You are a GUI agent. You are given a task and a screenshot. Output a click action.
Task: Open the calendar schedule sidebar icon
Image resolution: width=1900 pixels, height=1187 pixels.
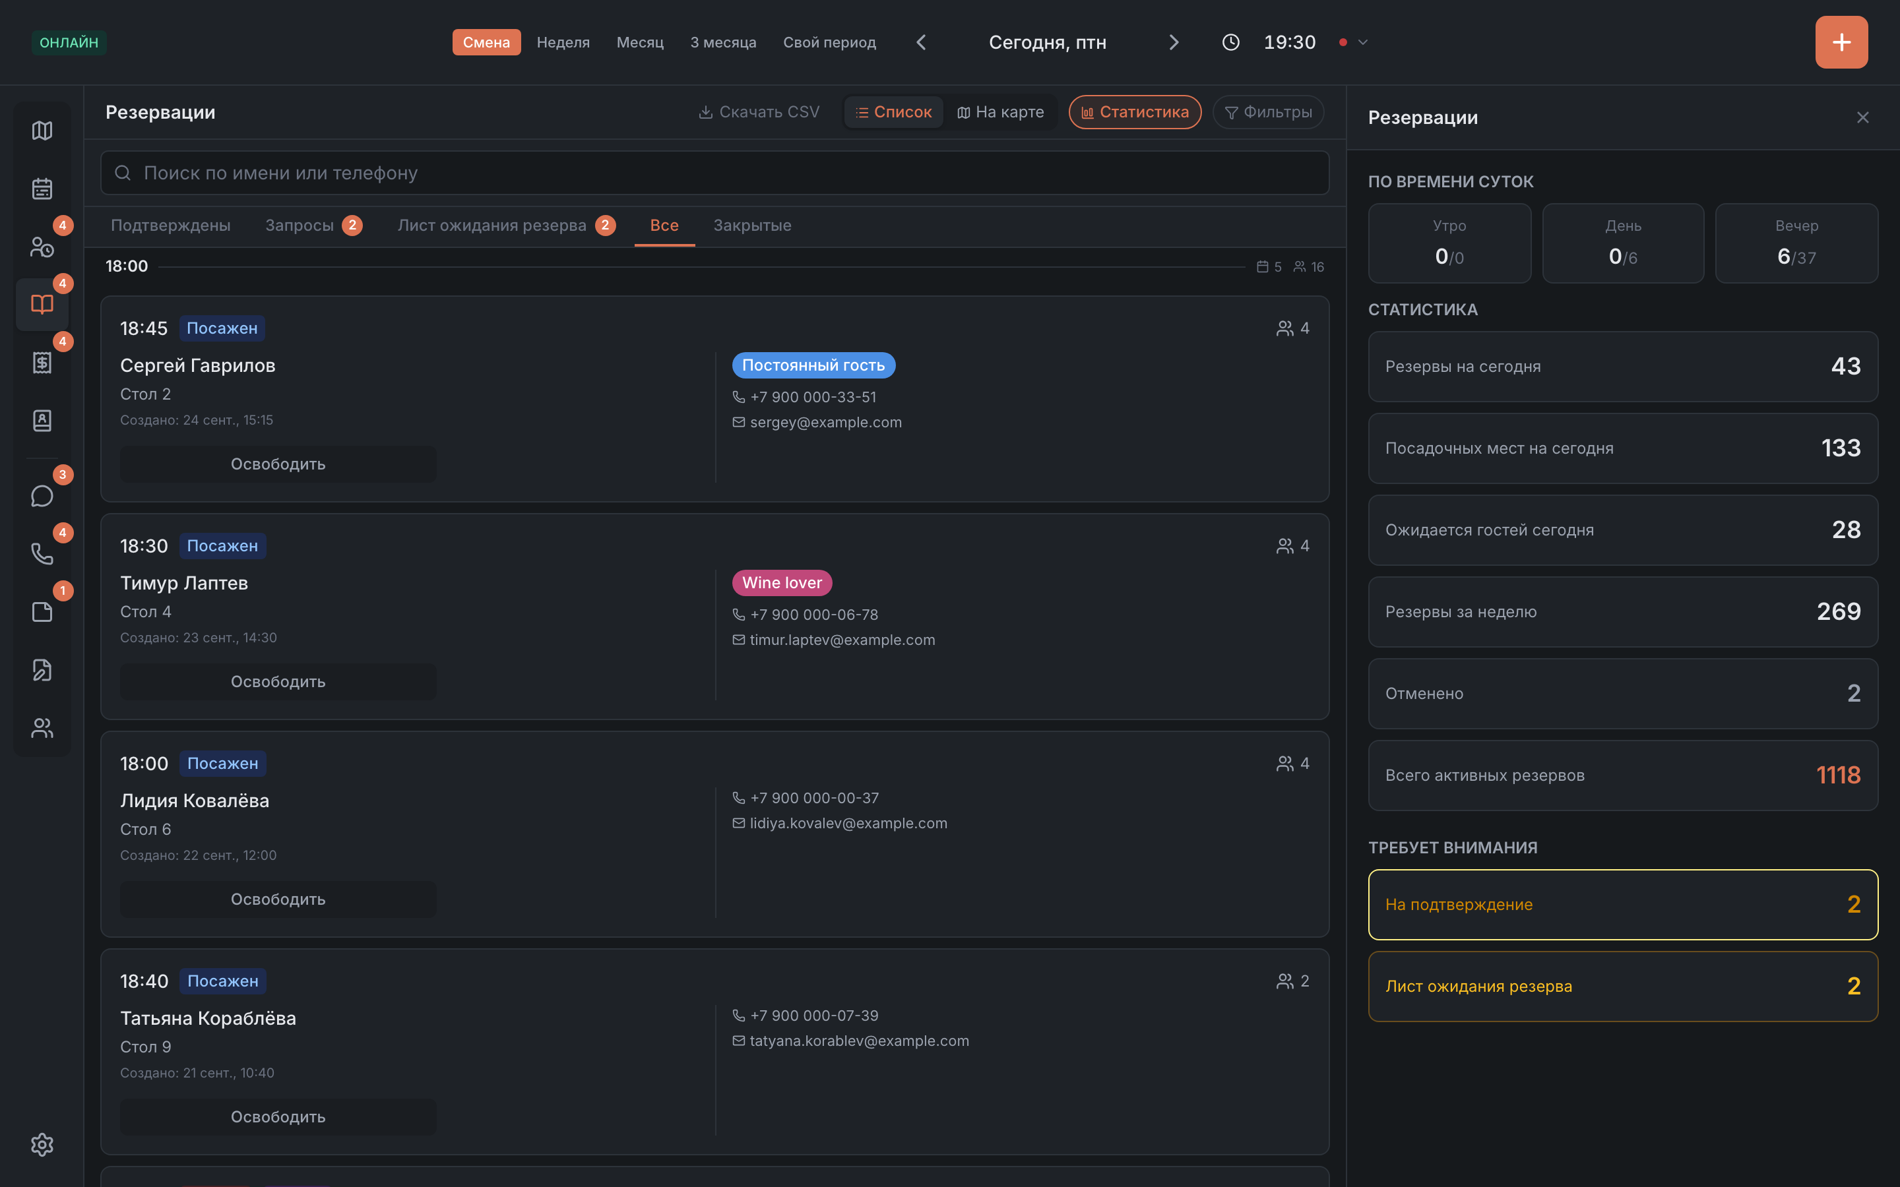tap(42, 189)
